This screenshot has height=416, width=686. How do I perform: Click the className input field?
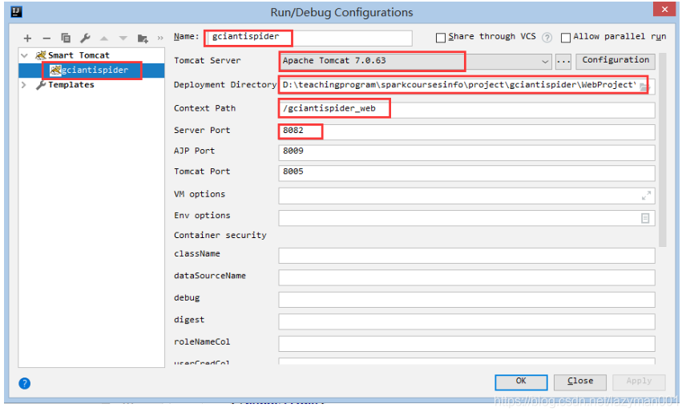coord(466,256)
